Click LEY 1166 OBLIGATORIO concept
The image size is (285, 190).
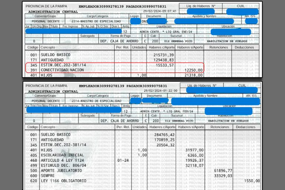(x=63, y=181)
